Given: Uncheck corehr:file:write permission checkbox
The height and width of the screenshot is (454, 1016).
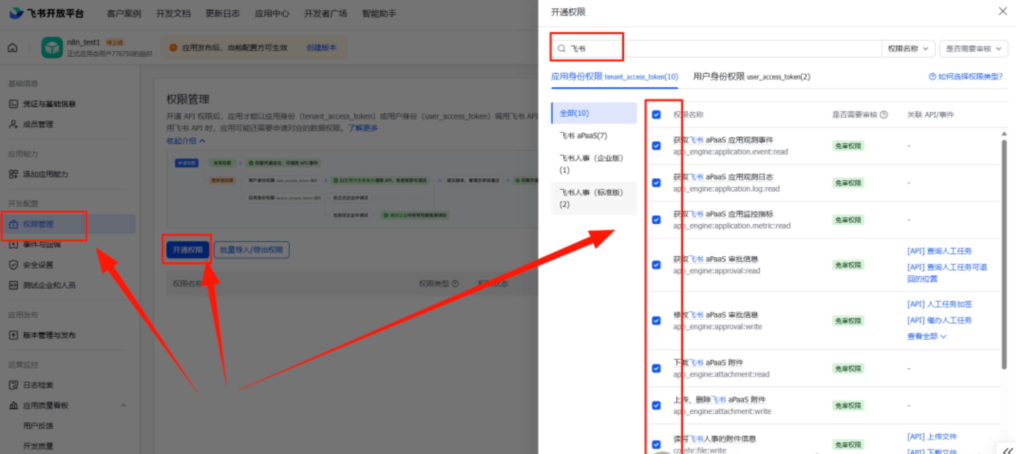Looking at the screenshot, I should 656,444.
